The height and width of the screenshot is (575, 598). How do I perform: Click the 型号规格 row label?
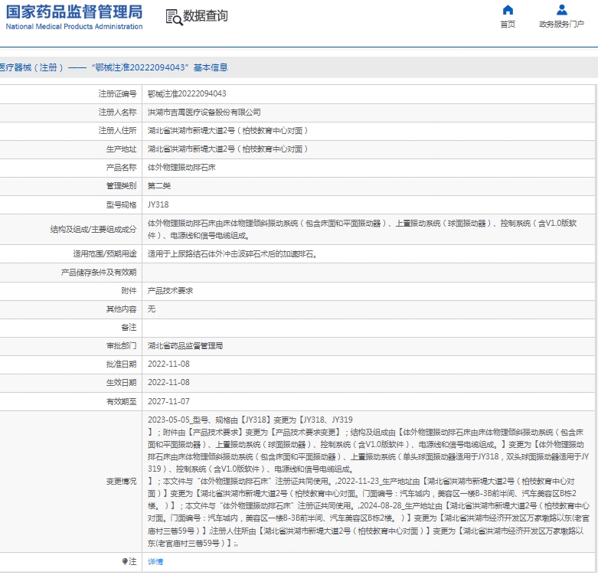click(x=121, y=204)
